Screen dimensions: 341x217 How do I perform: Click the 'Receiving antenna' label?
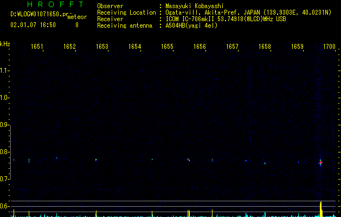(125, 25)
